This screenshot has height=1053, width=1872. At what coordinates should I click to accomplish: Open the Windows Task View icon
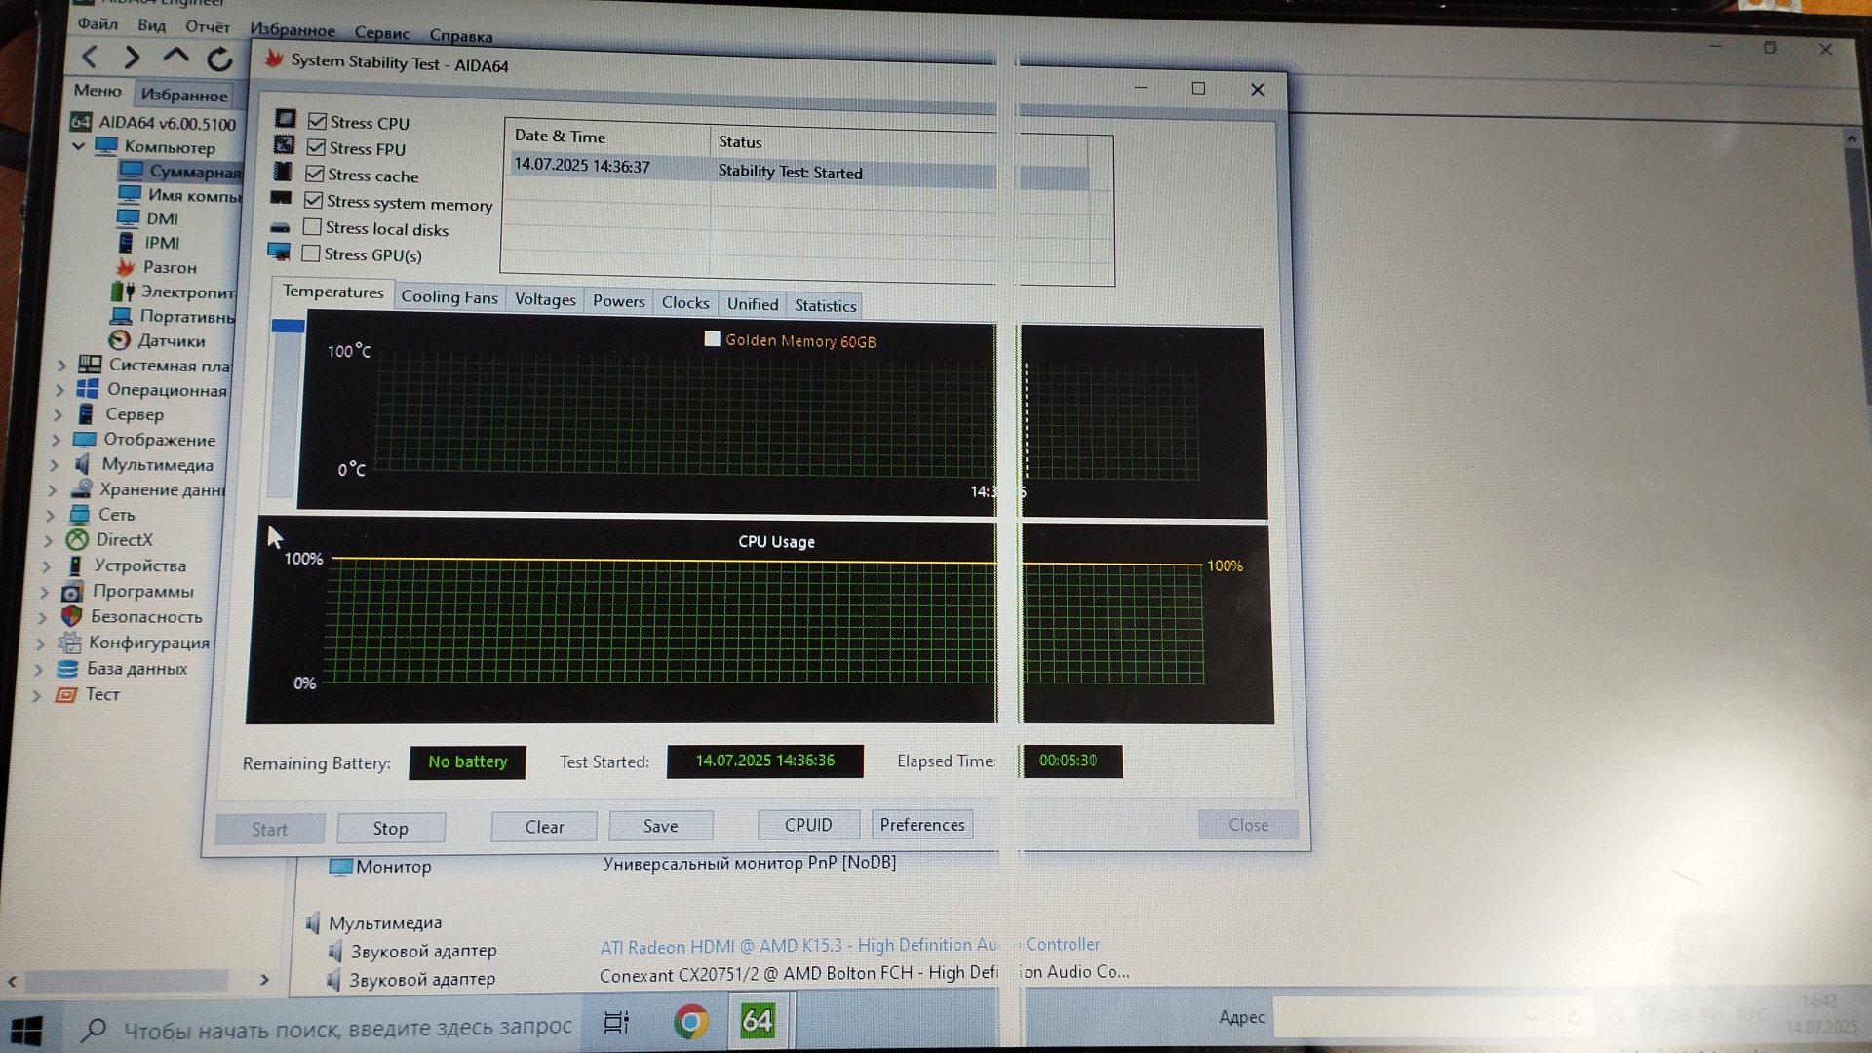tap(616, 1022)
